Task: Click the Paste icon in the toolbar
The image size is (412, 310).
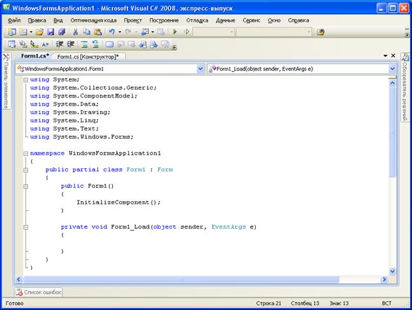Action: [x=98, y=32]
